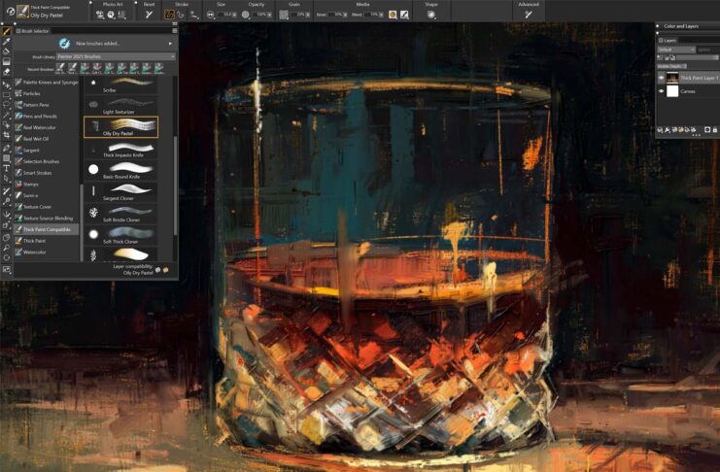Click the second Photo Art icon

point(111,15)
